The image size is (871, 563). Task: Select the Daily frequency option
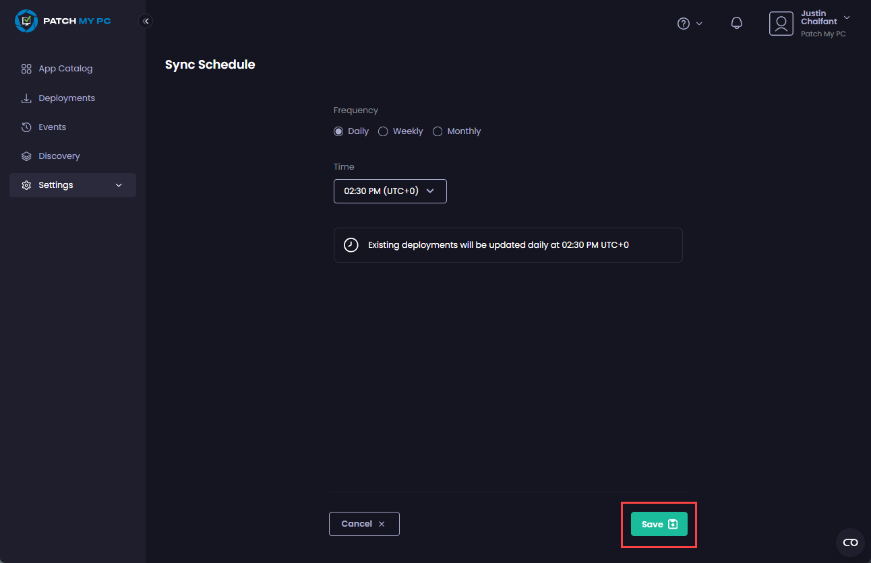pyautogui.click(x=338, y=131)
